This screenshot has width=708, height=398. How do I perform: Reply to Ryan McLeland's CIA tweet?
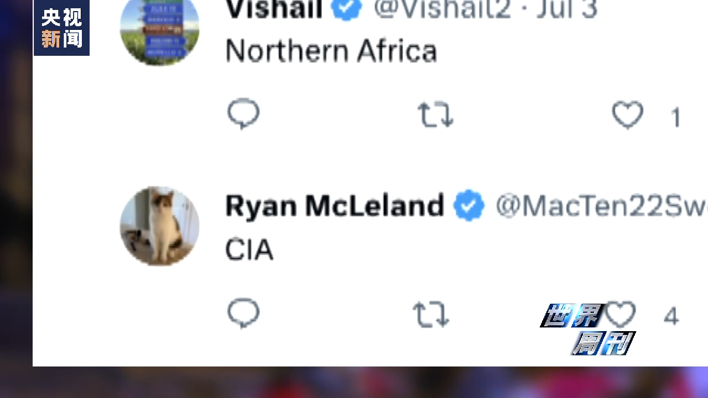[243, 313]
